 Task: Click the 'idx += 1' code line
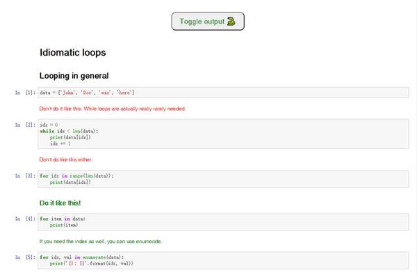(60, 143)
